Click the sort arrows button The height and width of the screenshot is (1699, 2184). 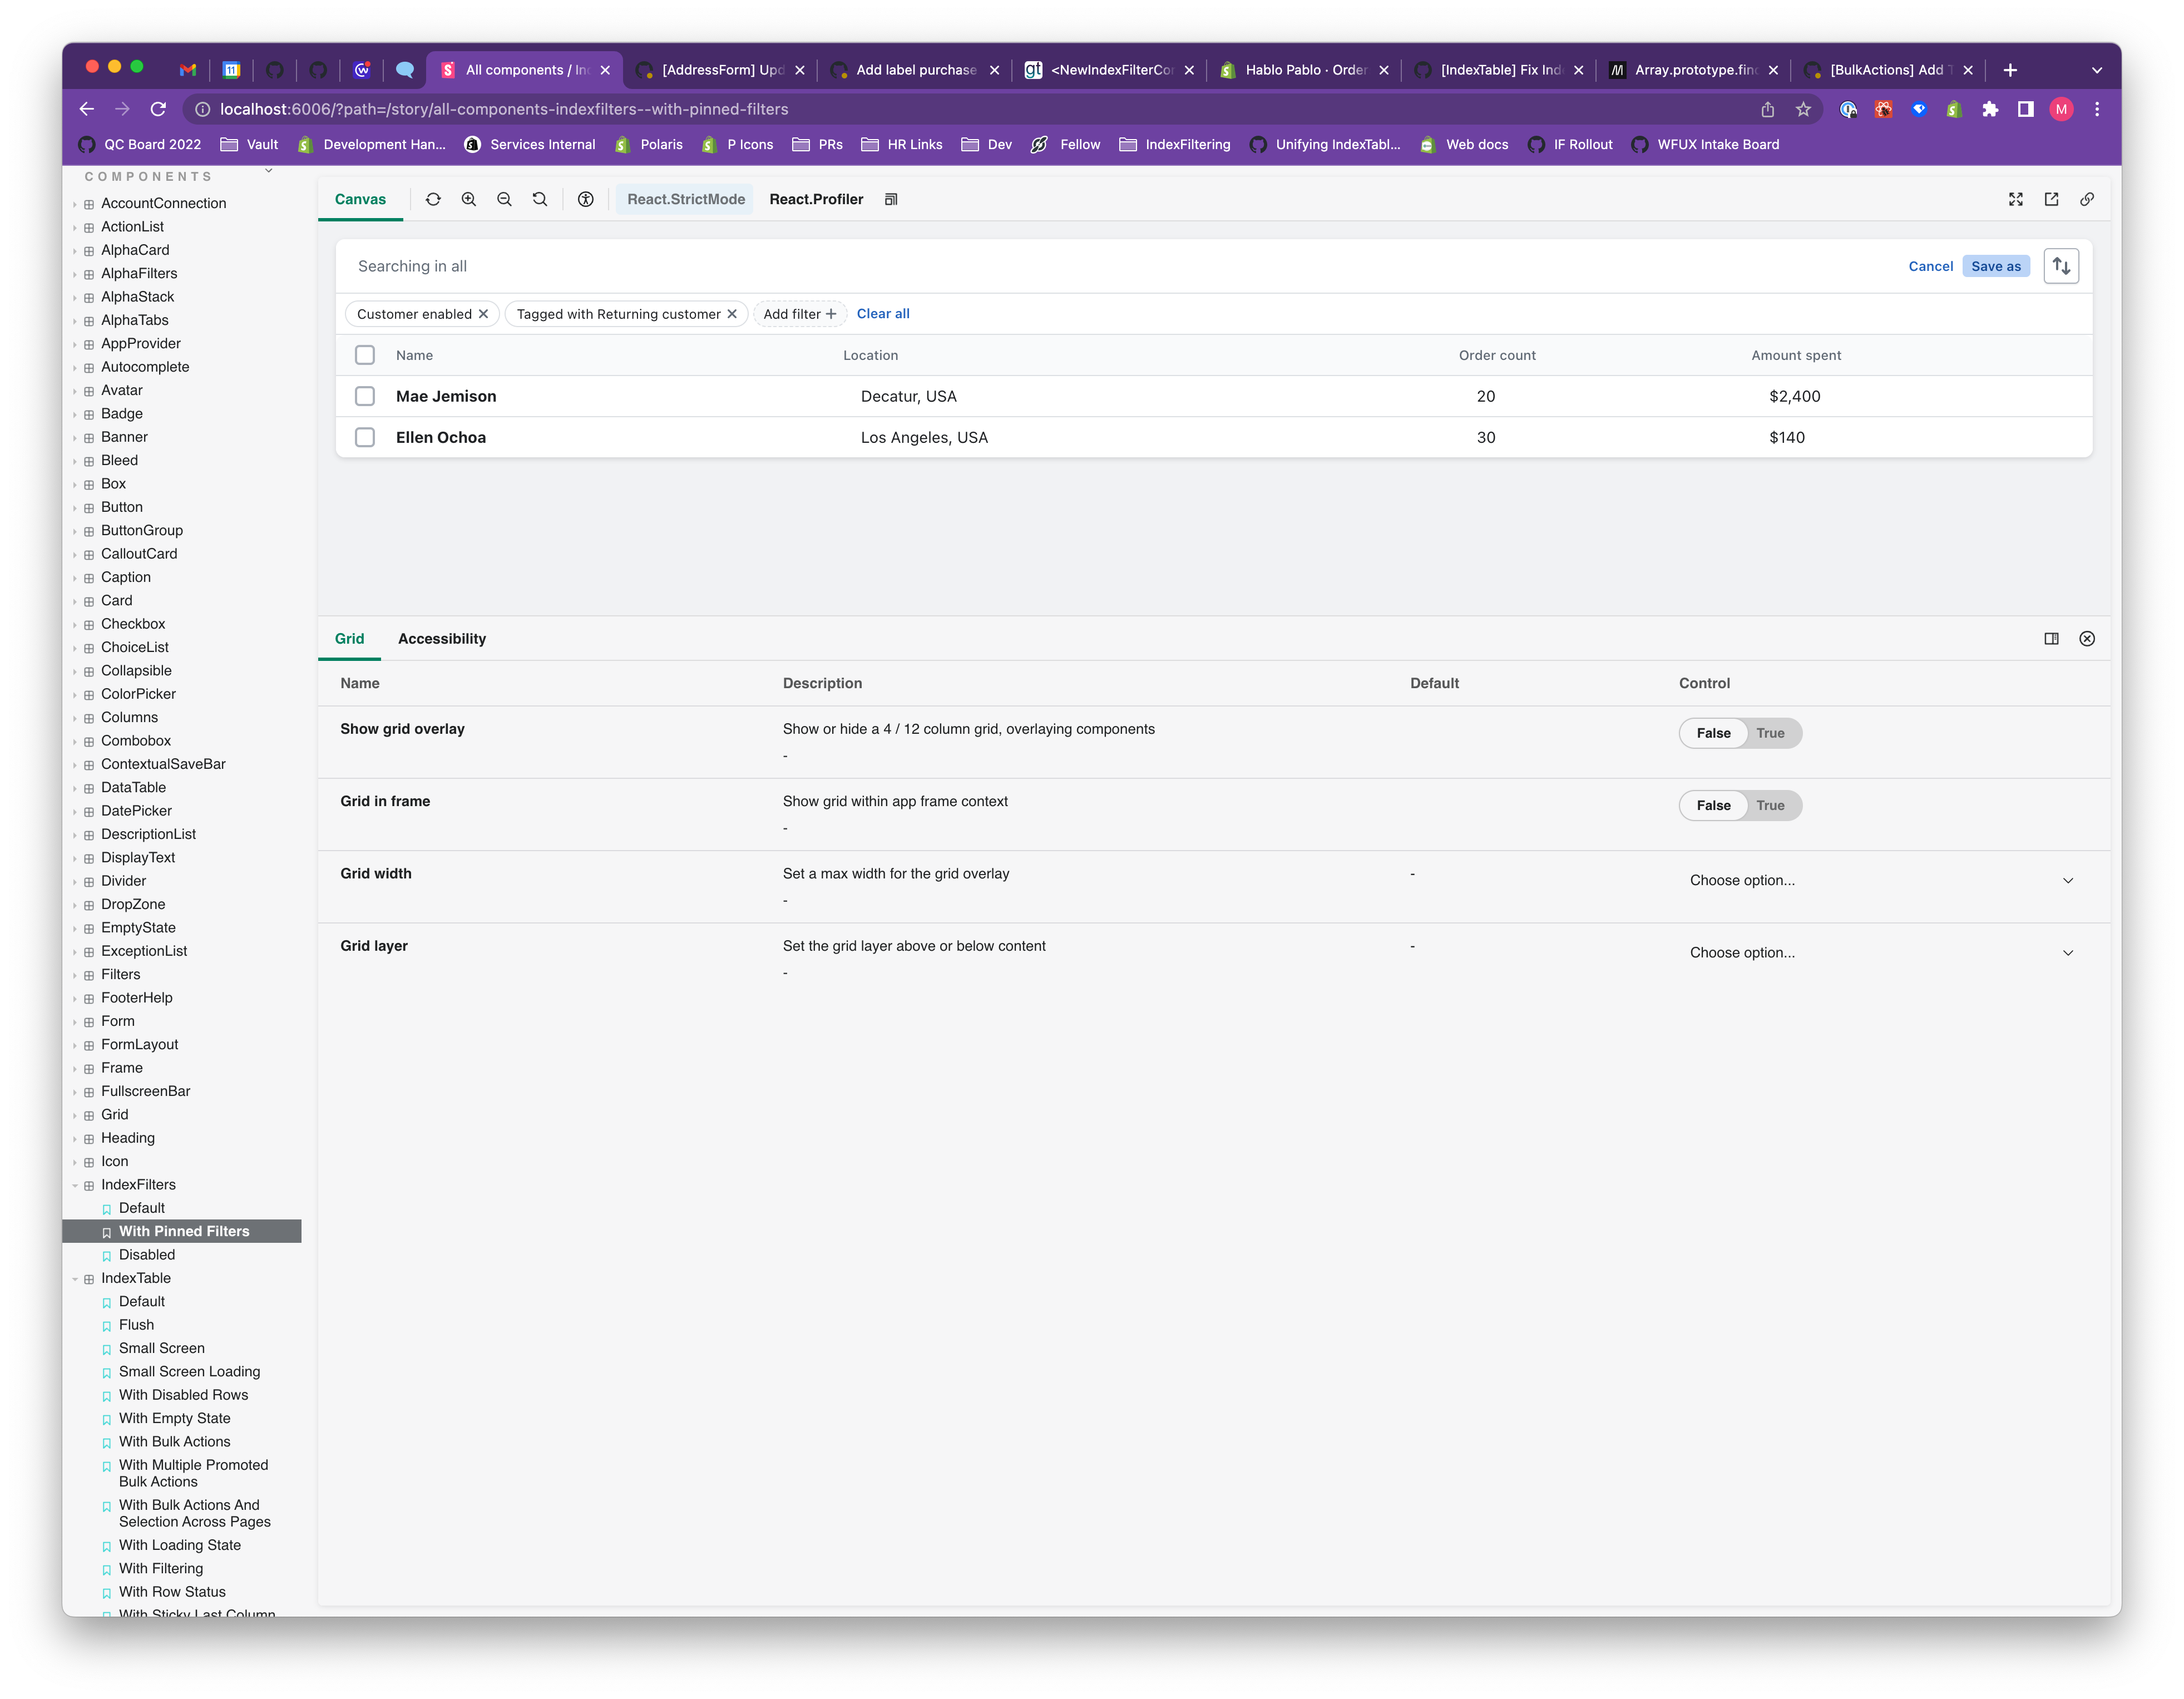tap(2061, 266)
